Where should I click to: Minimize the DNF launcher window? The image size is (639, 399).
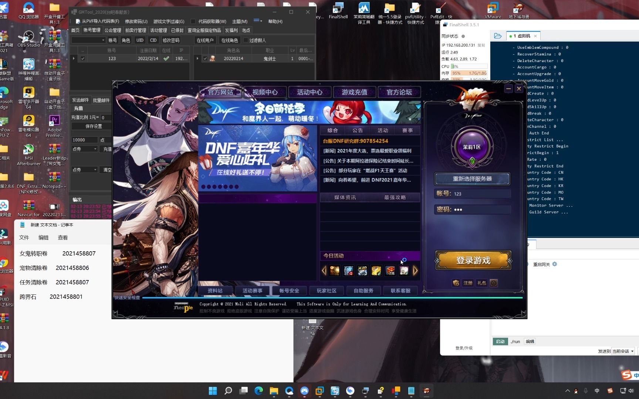[x=508, y=89]
